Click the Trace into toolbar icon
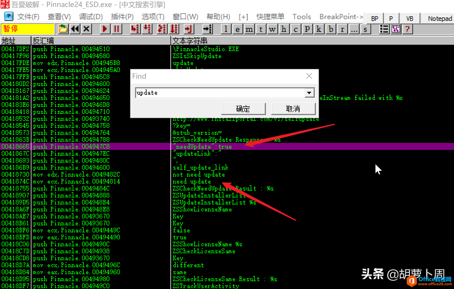The height and width of the screenshot is (289, 454). [162, 29]
